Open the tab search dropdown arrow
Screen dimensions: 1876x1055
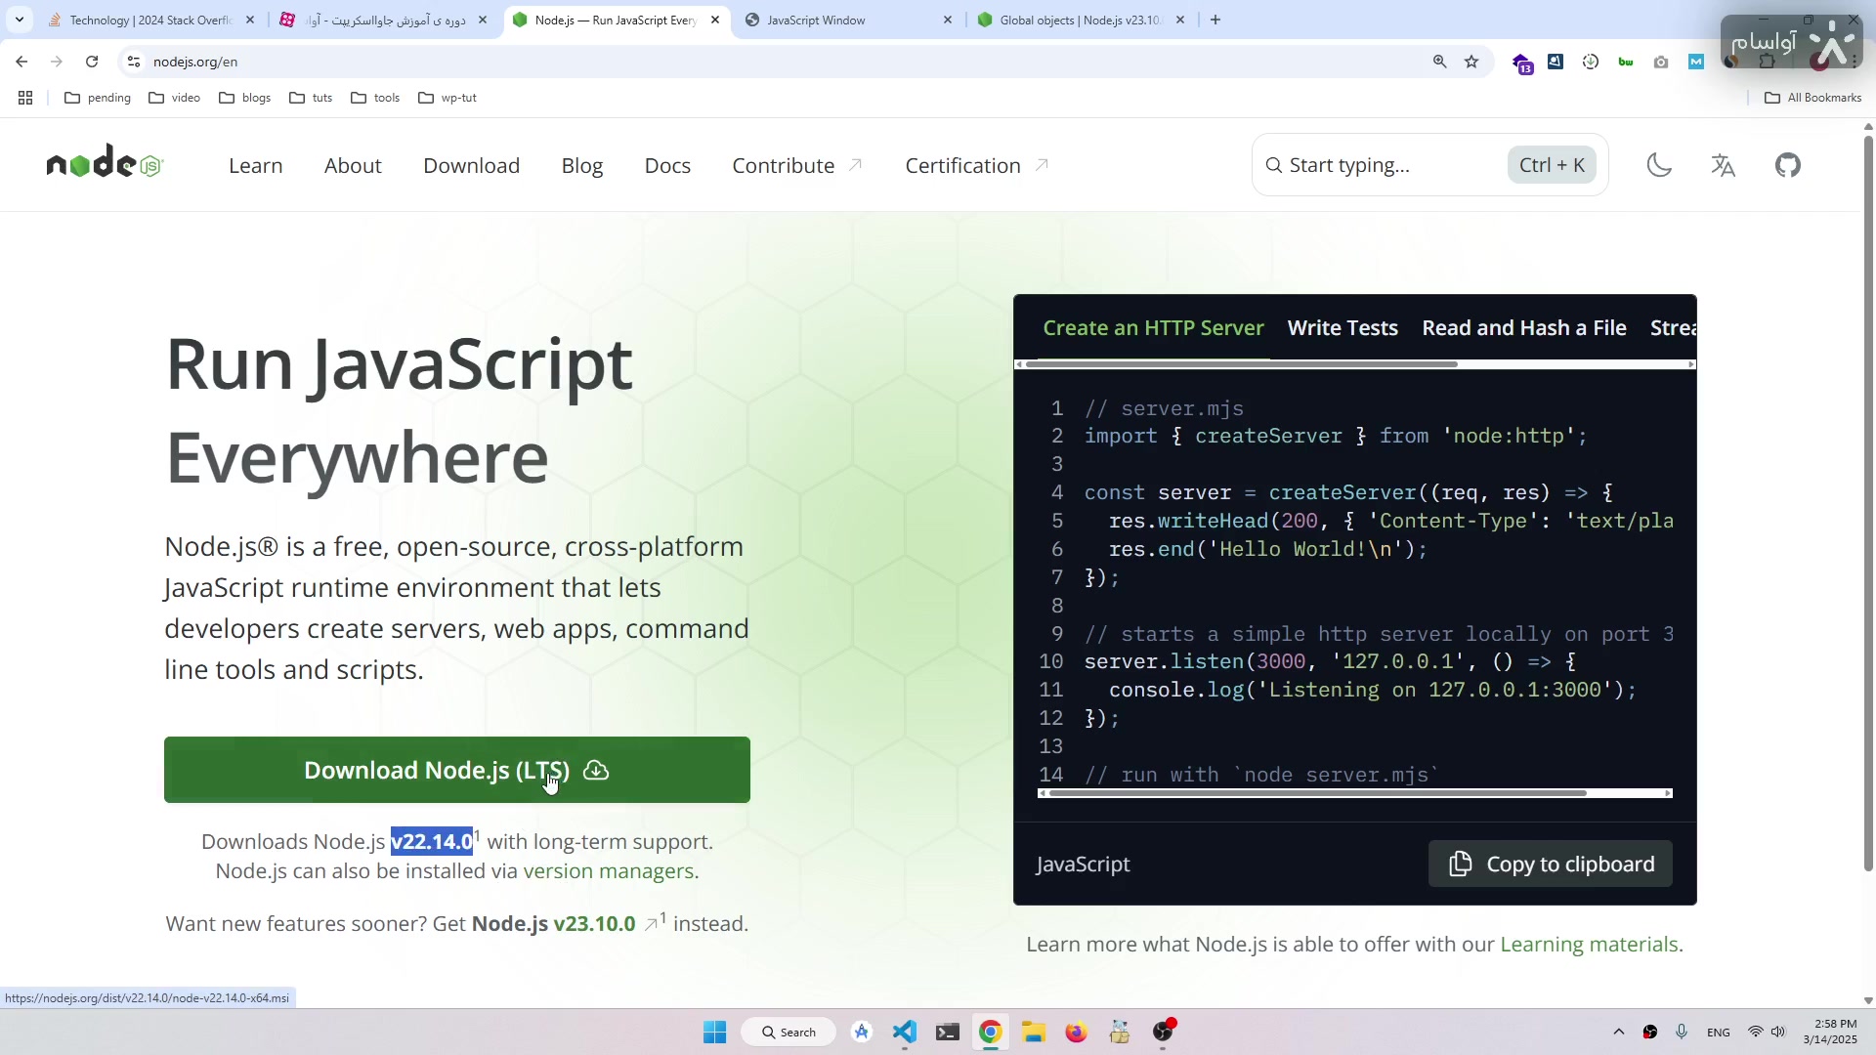click(x=20, y=20)
